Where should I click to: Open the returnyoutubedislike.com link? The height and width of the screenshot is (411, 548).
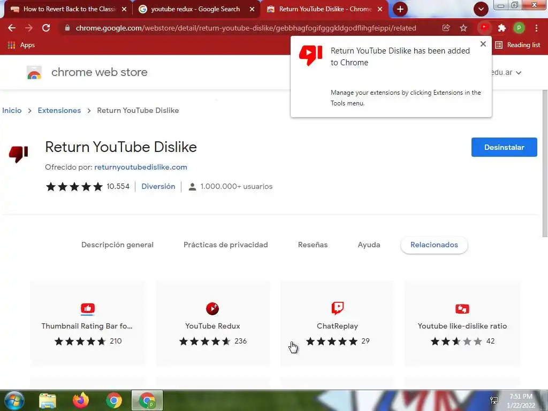tap(141, 168)
